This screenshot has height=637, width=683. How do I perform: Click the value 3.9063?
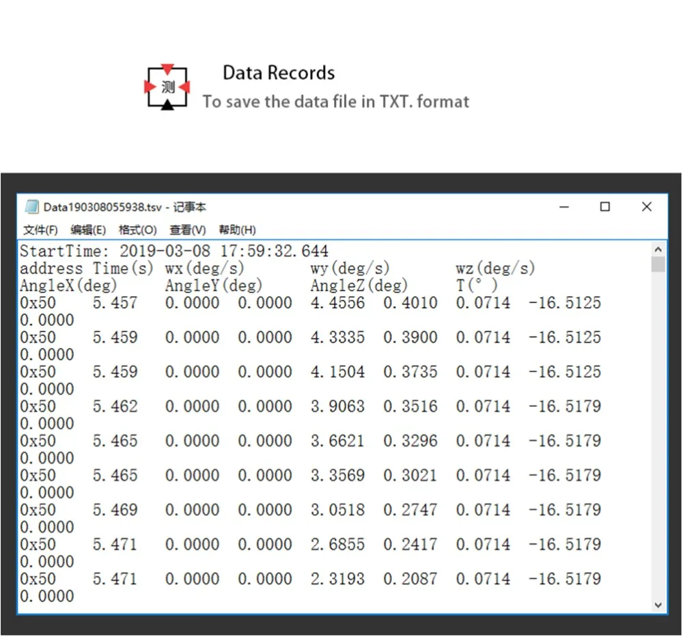point(337,406)
